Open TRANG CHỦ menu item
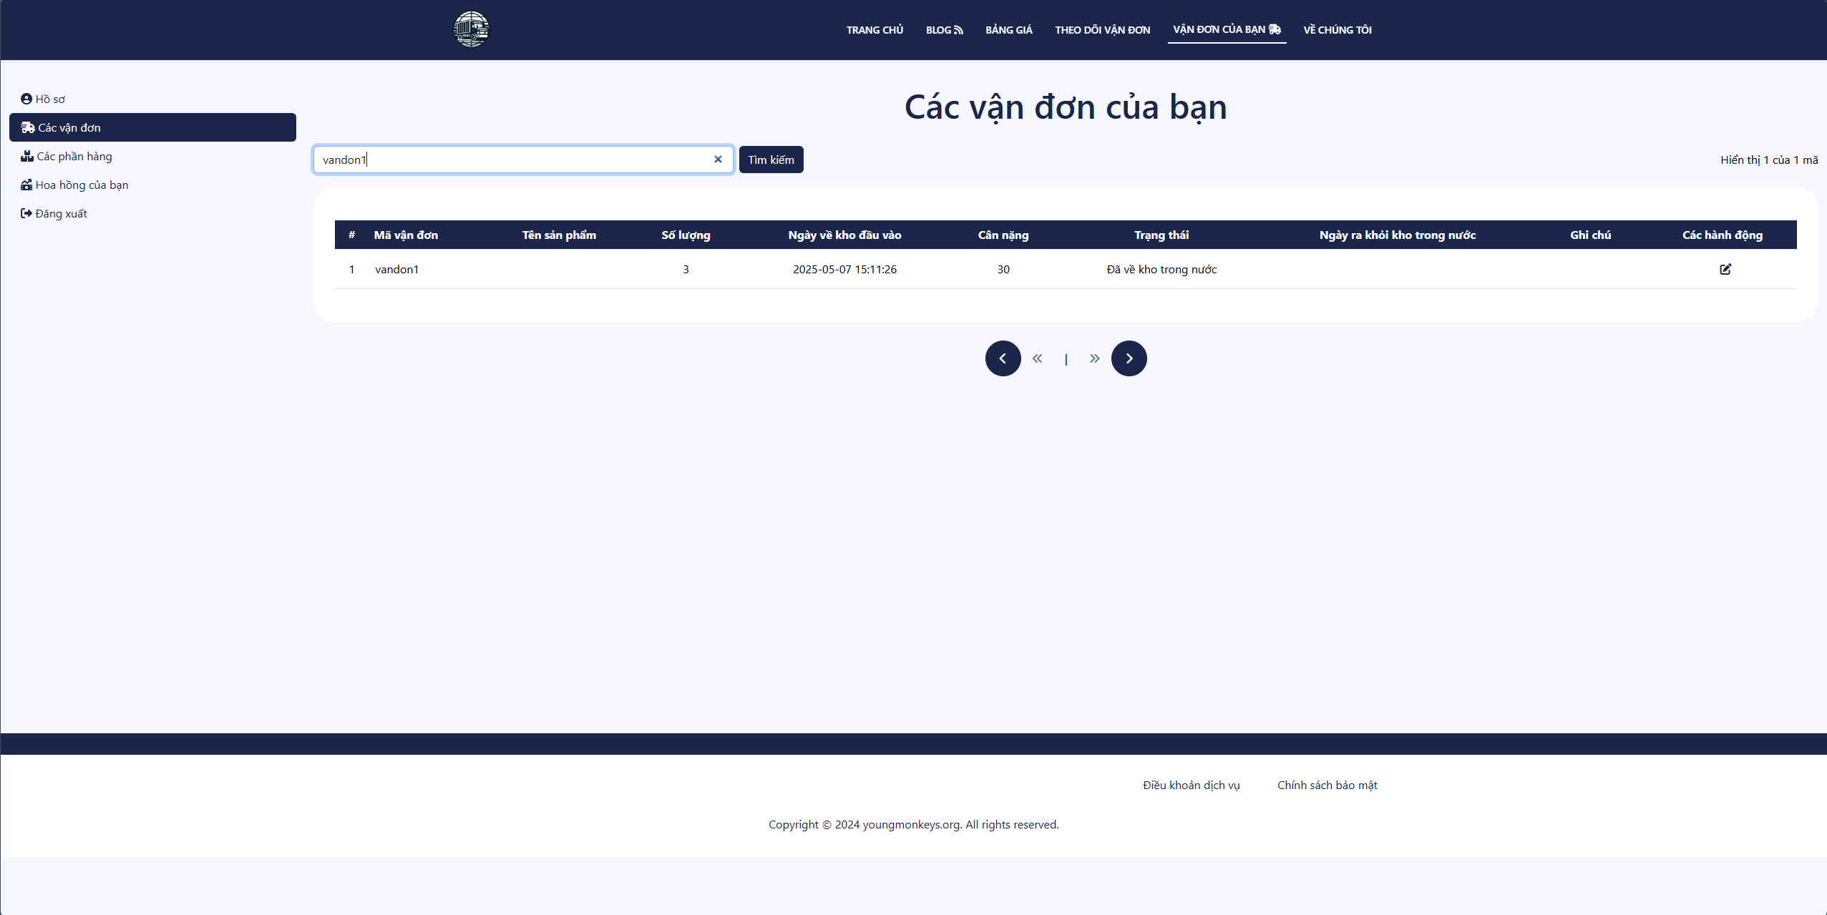The image size is (1827, 915). tap(874, 30)
